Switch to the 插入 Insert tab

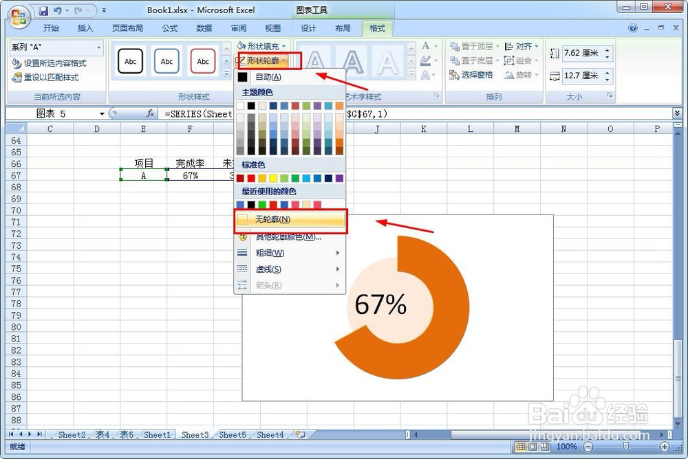[x=85, y=28]
